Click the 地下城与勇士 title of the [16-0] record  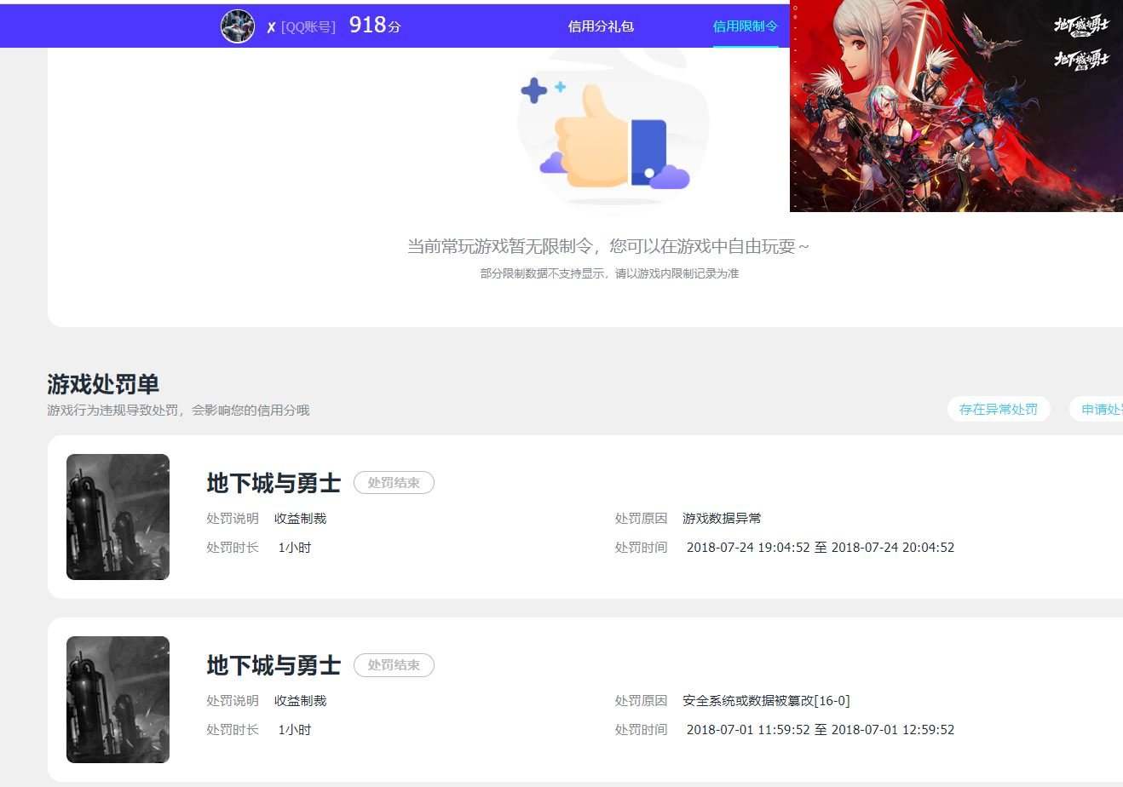tap(274, 665)
